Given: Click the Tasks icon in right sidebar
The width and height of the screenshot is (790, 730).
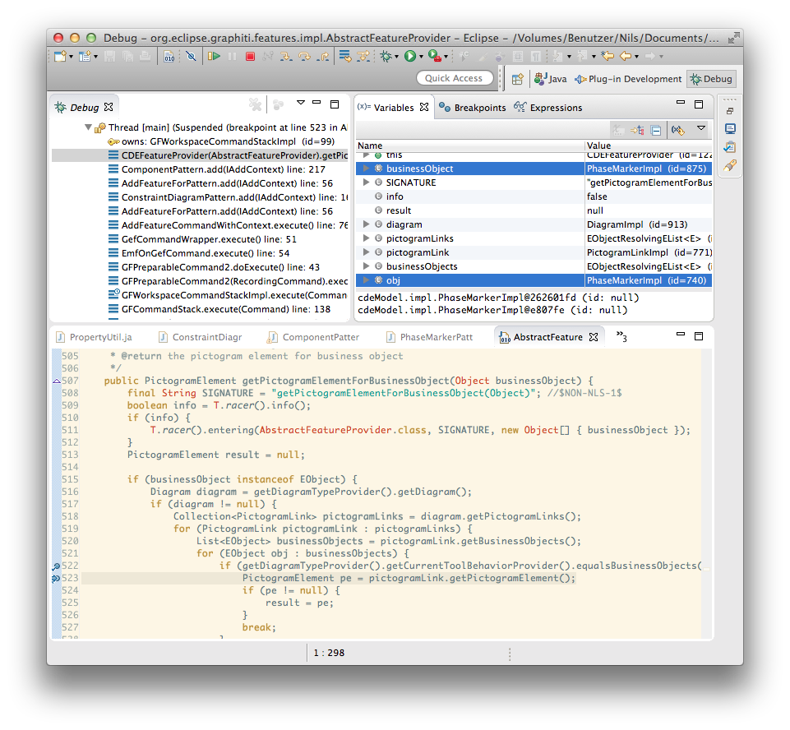Looking at the screenshot, I should click(x=730, y=147).
